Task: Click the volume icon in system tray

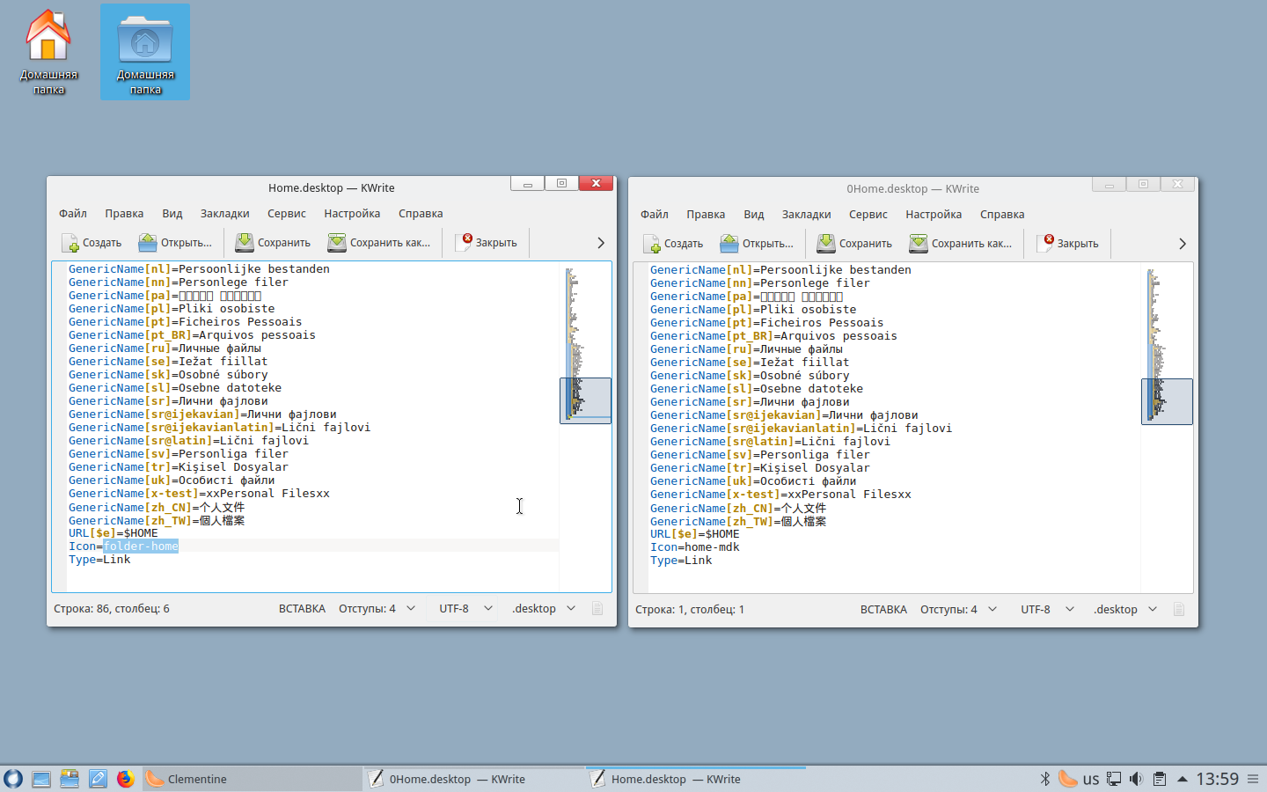Action: (1136, 779)
